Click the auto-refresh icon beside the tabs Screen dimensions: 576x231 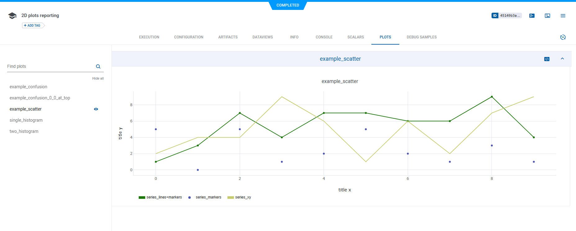(x=563, y=37)
